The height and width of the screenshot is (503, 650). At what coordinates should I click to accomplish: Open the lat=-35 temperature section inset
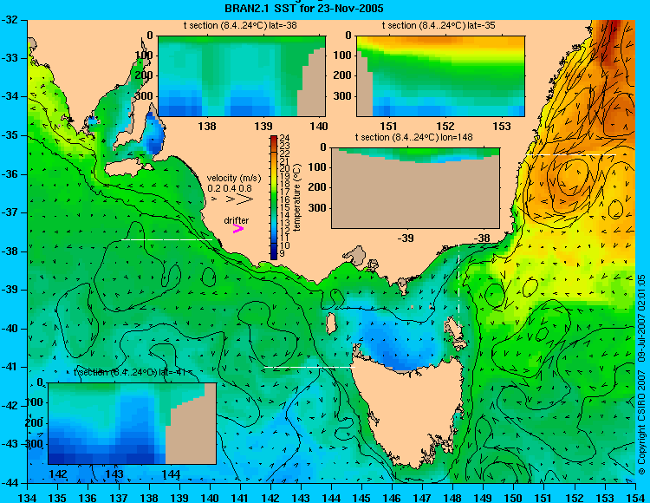pyautogui.click(x=440, y=76)
